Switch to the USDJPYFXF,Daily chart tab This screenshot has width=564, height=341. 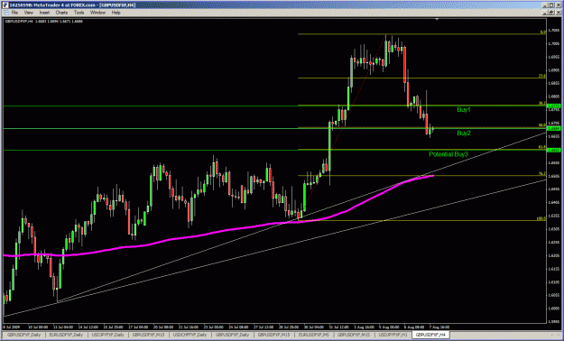tap(107, 336)
